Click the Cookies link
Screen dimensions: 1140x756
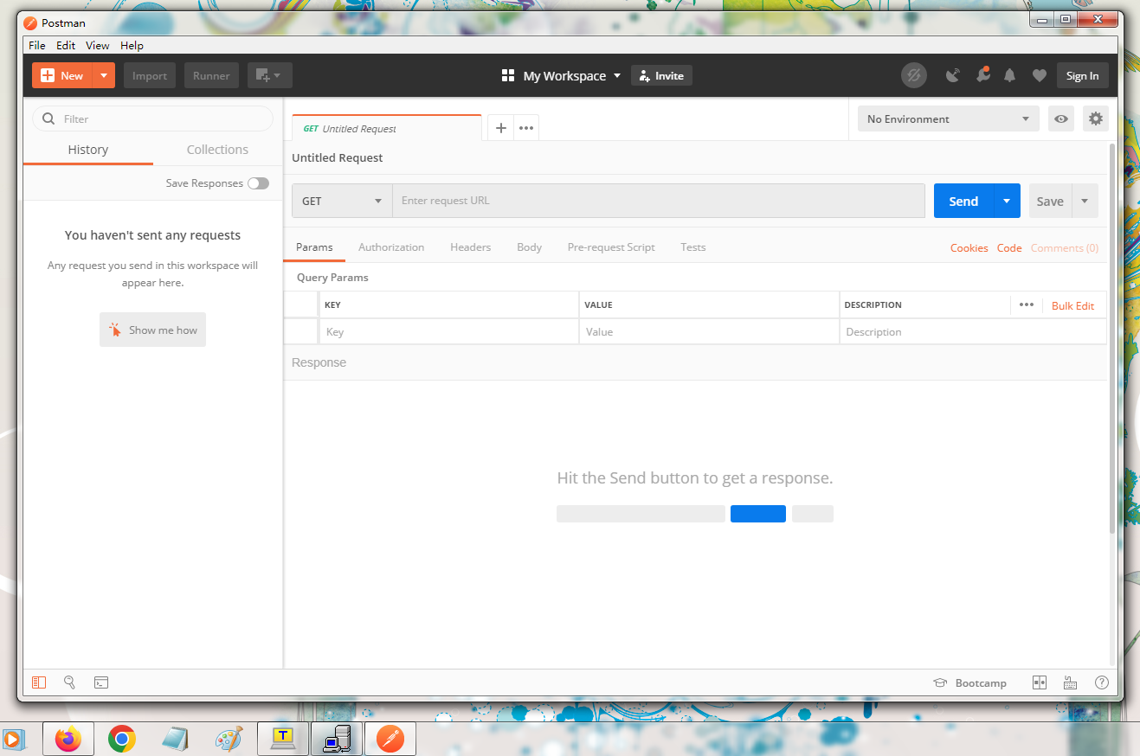(969, 248)
